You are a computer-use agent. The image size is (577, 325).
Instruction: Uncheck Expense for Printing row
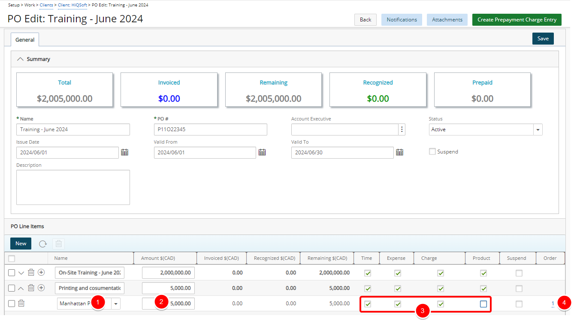click(x=398, y=289)
